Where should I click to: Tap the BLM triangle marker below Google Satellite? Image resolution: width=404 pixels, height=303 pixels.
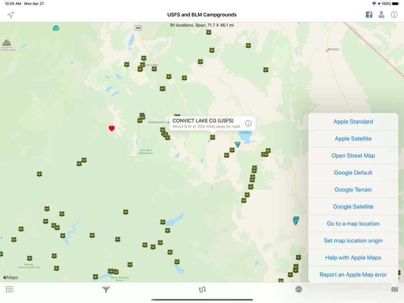point(296,221)
